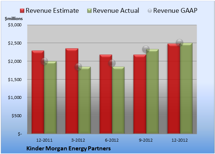Click the '$500' y-axis value
This screenshot has height=154, width=215.
[16, 116]
